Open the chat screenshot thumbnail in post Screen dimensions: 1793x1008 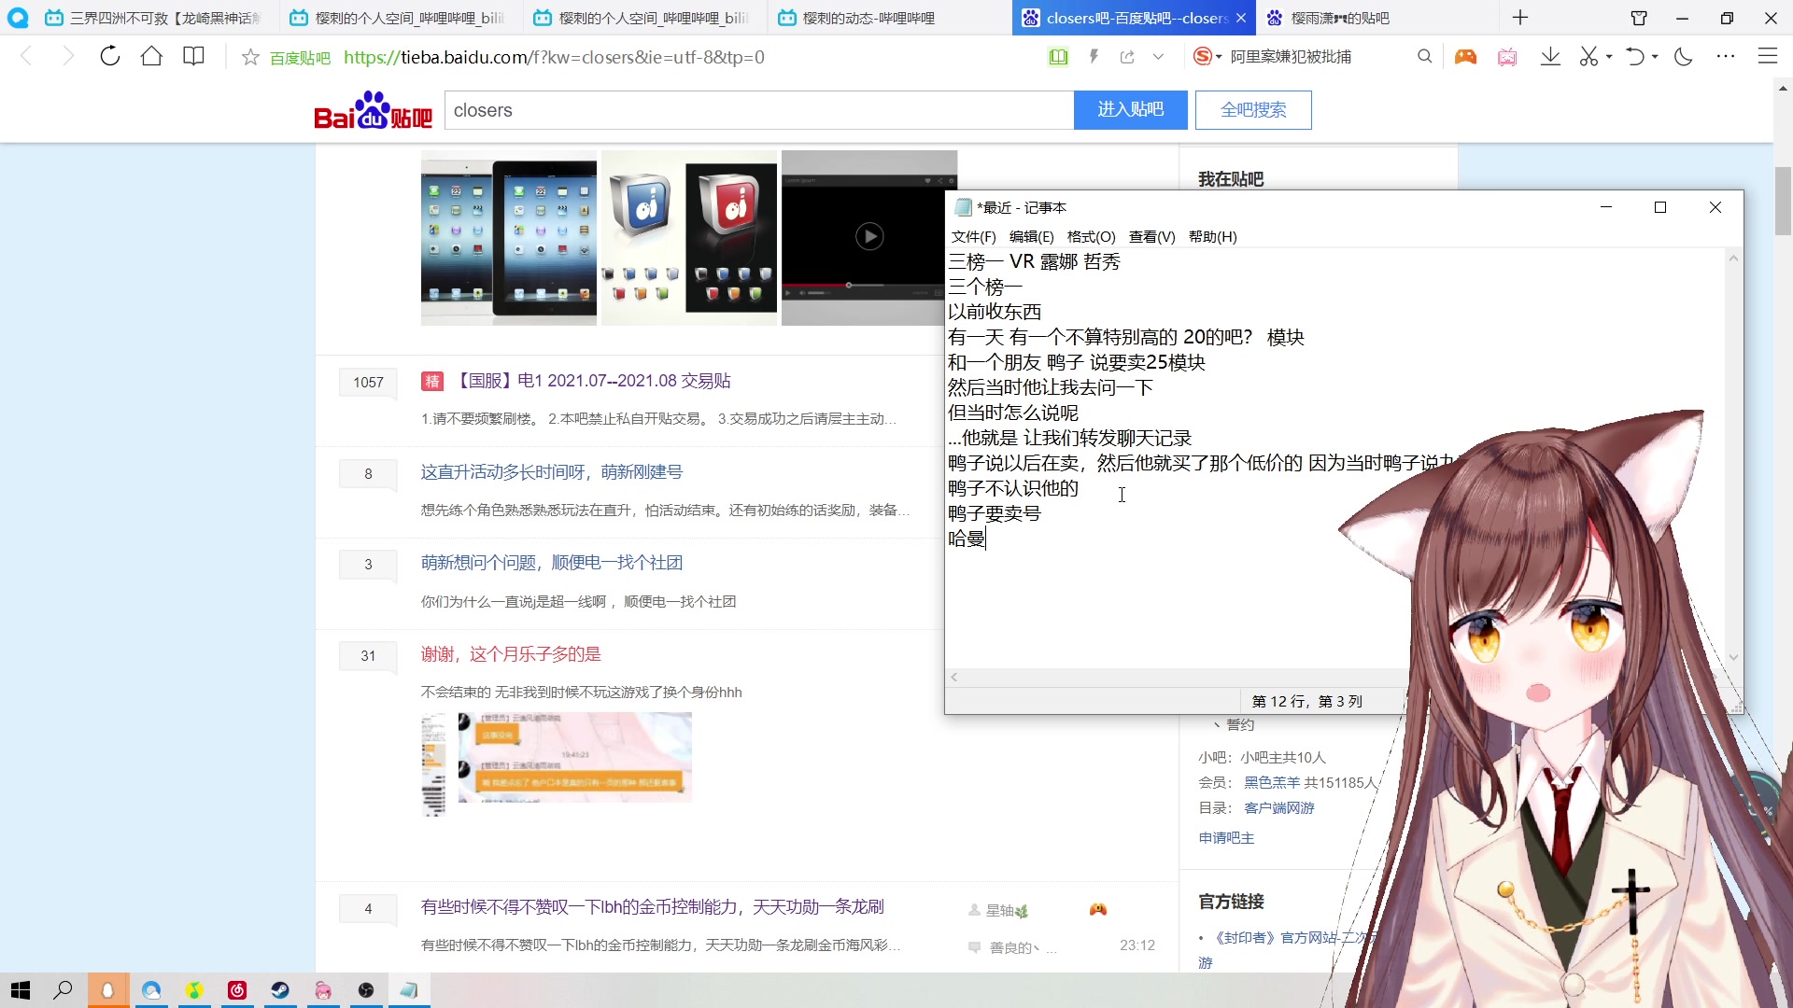pos(574,758)
